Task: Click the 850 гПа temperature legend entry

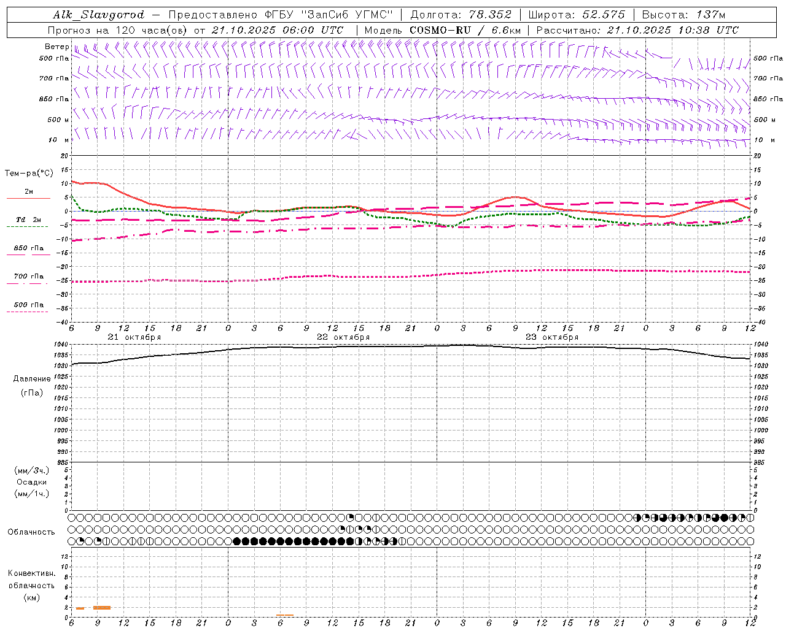Action: pos(29,248)
